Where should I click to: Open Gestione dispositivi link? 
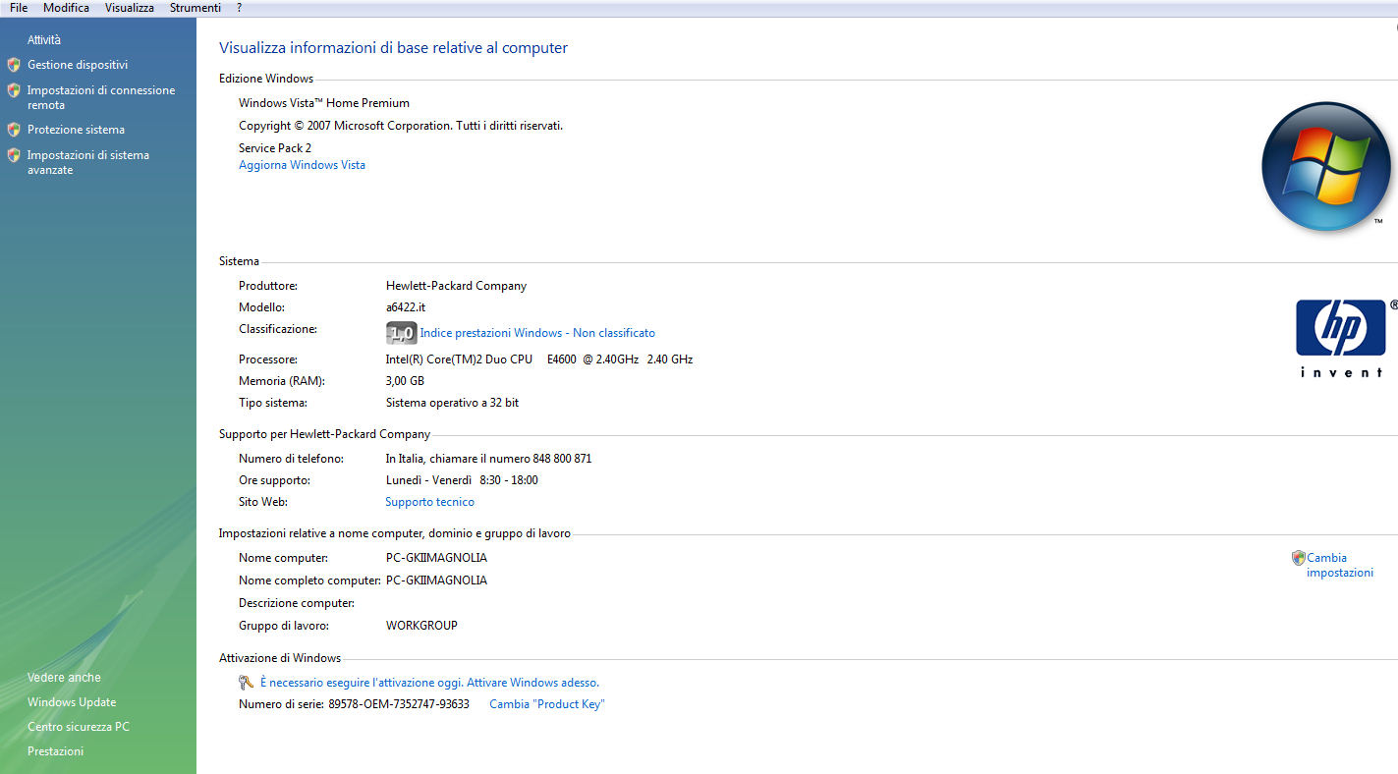point(78,65)
